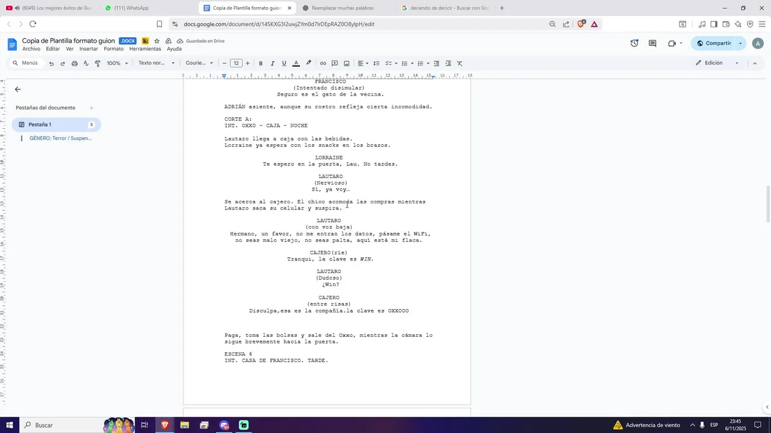Toggle bold formatting
The width and height of the screenshot is (771, 433).
pos(261,63)
